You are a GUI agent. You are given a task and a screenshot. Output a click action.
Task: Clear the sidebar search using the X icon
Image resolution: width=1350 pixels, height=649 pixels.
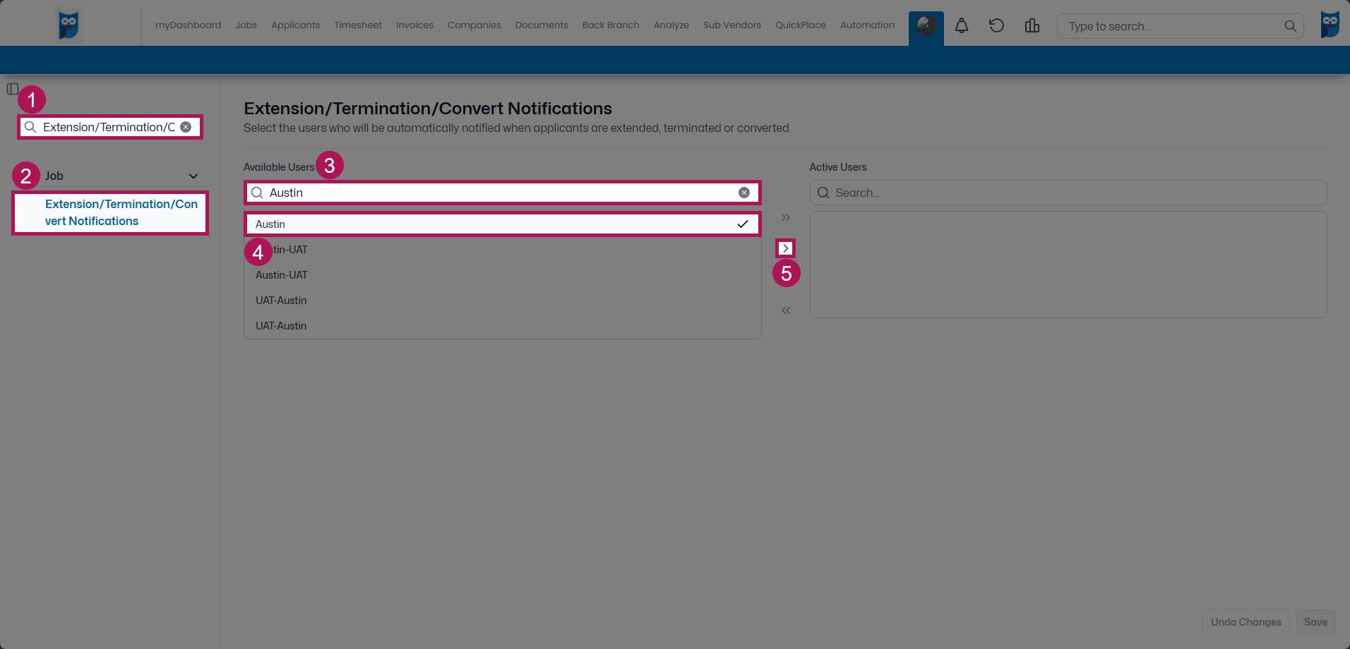186,126
